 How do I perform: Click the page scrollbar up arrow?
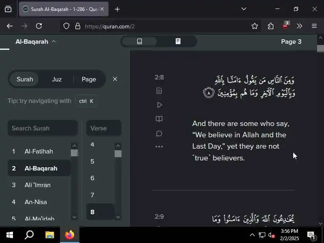coord(320,38)
